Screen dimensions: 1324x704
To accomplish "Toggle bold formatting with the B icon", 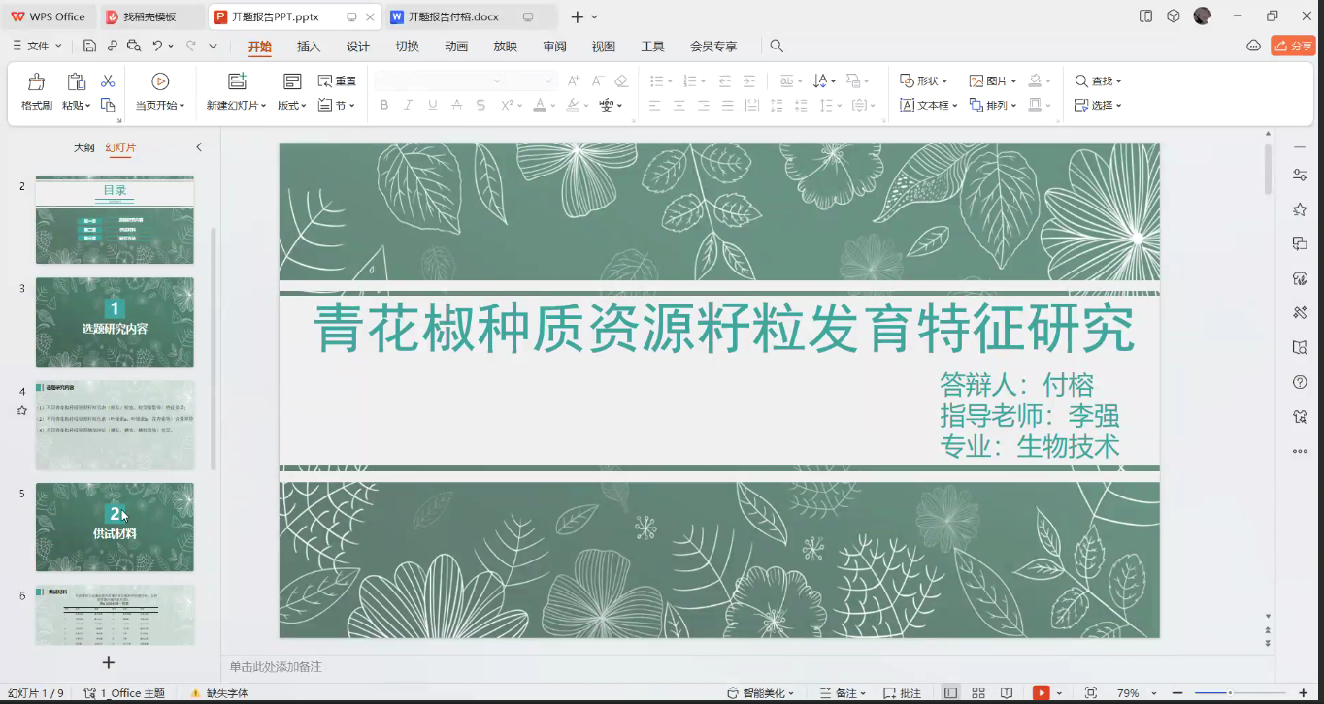I will point(382,104).
